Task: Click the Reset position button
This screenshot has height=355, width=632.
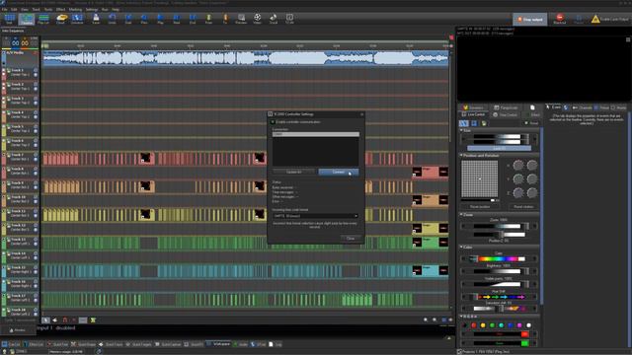Action: tap(480, 206)
